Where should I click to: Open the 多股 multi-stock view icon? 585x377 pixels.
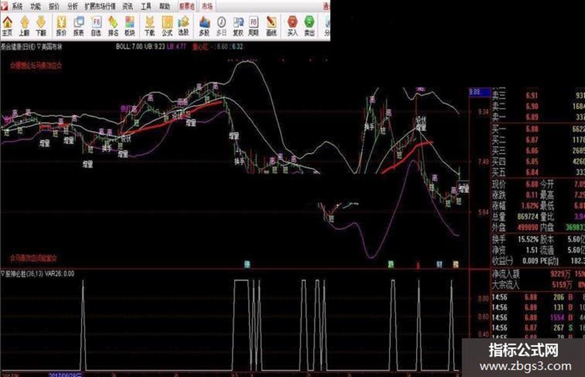click(x=204, y=26)
